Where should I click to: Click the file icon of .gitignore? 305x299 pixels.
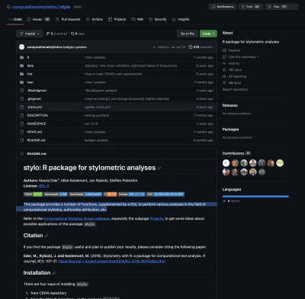(22, 98)
